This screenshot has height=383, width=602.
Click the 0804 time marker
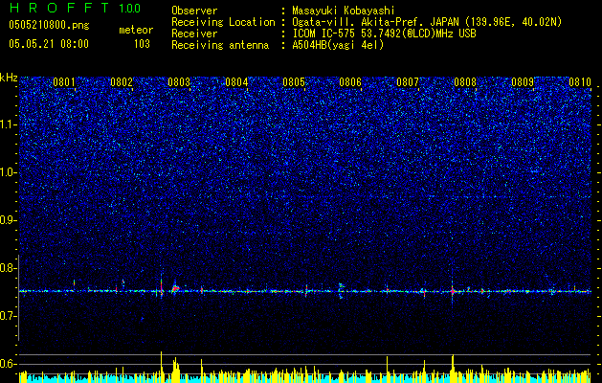pos(236,82)
